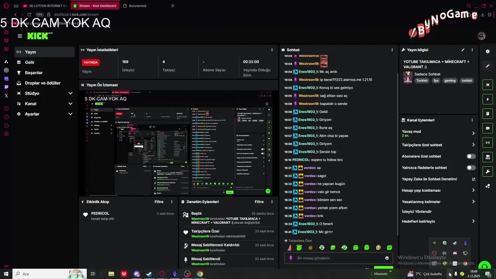Toggle the wrench stream info widget icon
Screen dimensions: 496x279
[487, 171]
